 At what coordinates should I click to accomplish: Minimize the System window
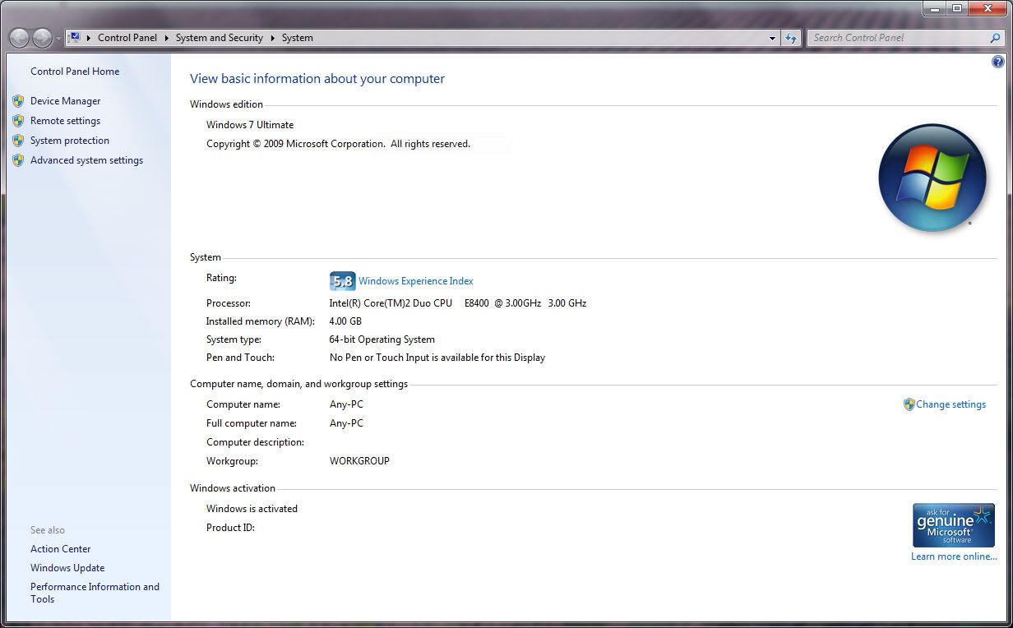(935, 8)
